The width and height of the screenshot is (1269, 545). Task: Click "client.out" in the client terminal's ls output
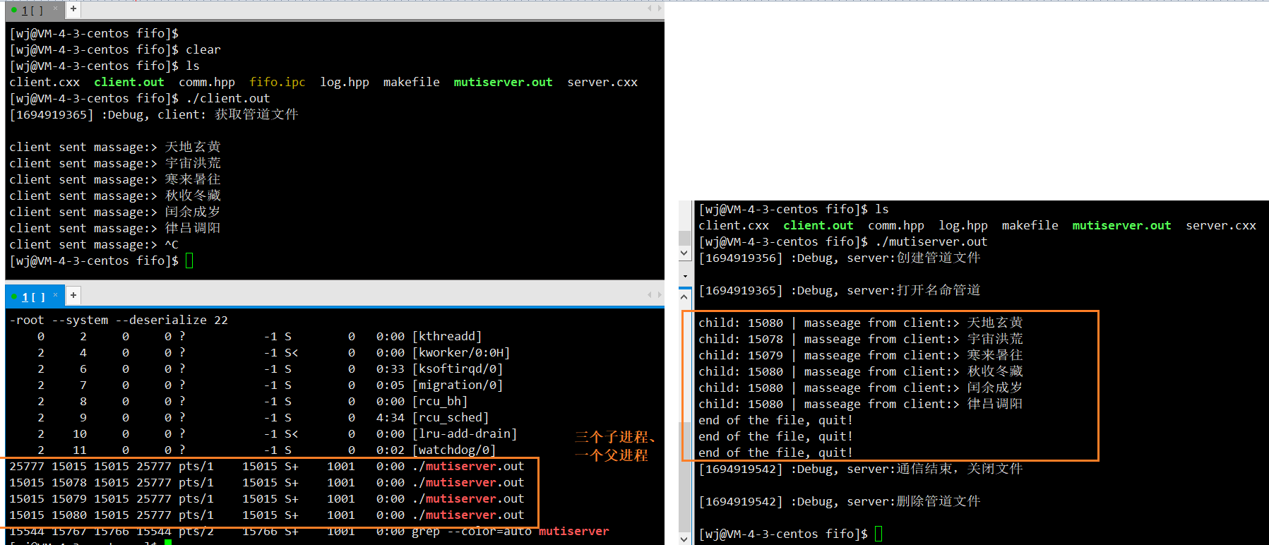click(129, 82)
